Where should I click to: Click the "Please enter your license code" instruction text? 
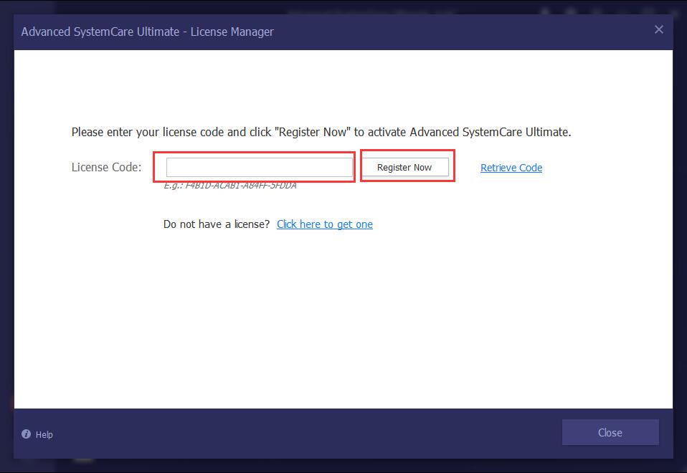click(x=321, y=133)
